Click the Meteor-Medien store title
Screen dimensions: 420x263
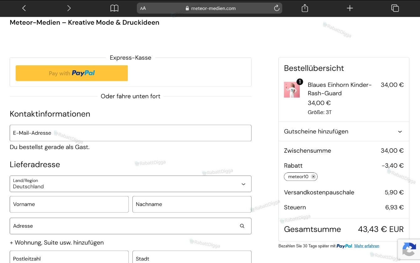[85, 22]
